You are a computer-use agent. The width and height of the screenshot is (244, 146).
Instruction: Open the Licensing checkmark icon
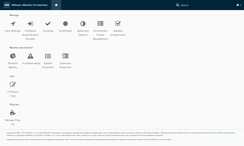click(x=48, y=24)
